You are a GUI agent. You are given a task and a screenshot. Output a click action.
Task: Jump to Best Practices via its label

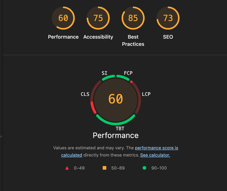coord(133,40)
